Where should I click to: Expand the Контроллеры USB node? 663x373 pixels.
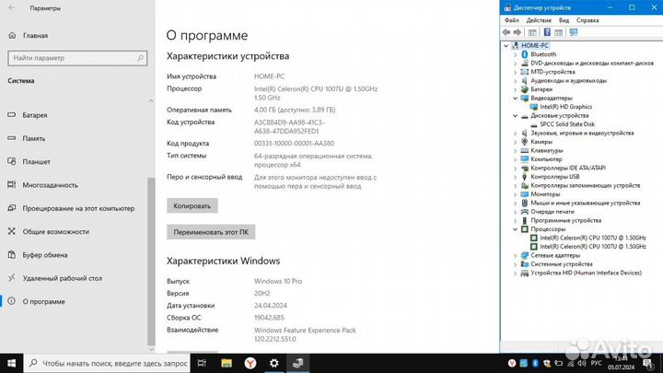[x=515, y=177]
